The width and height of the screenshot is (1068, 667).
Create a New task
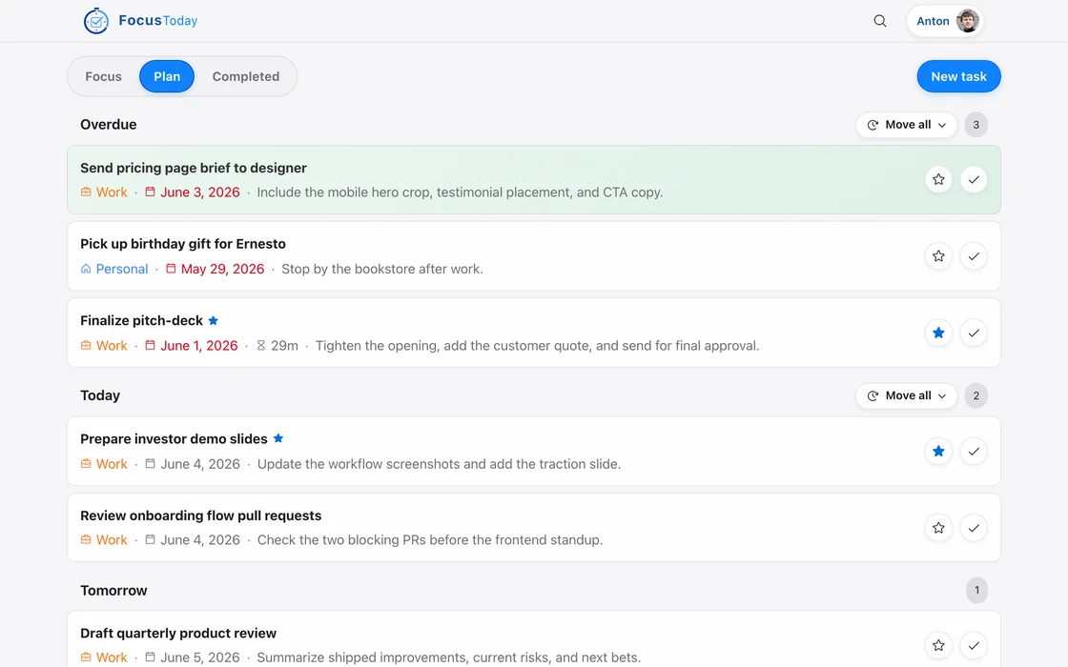(x=958, y=76)
